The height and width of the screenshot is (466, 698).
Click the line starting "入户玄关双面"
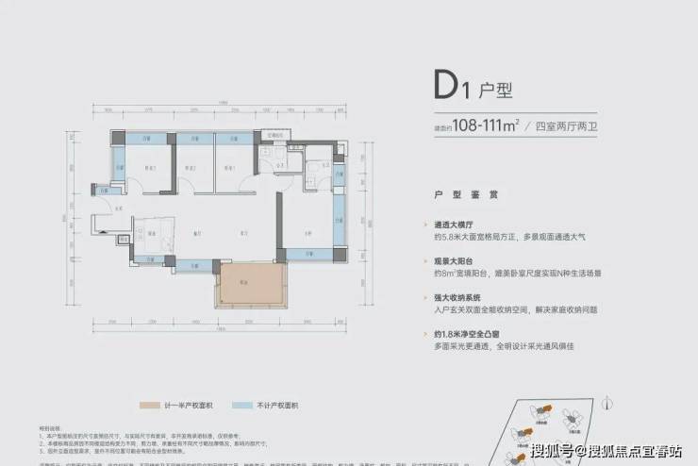click(516, 309)
